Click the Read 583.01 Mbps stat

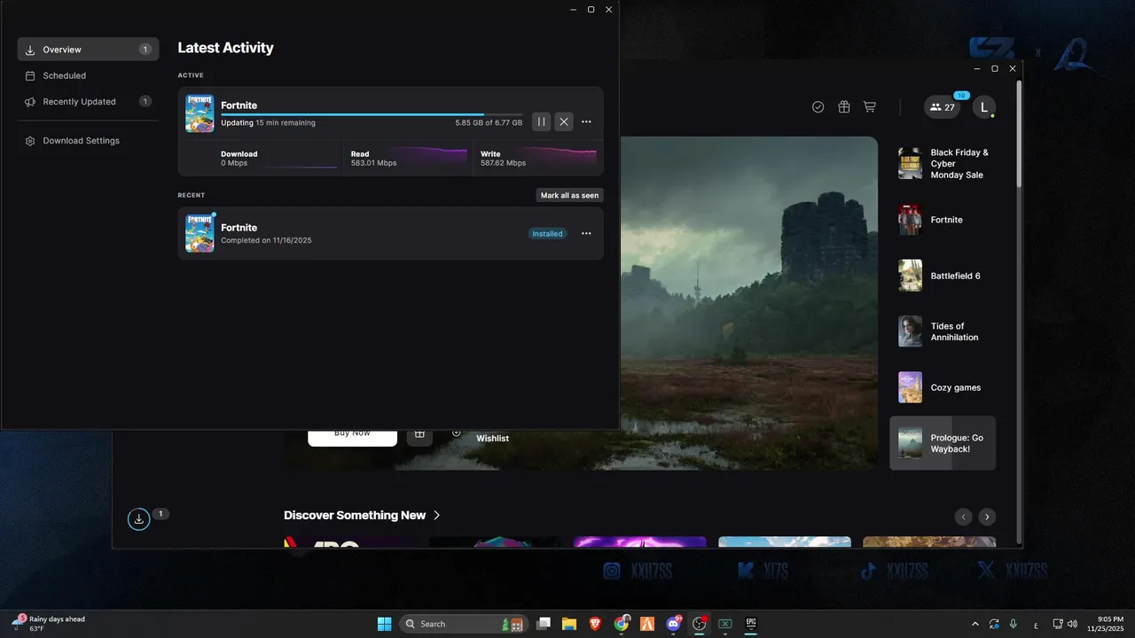[x=408, y=158]
